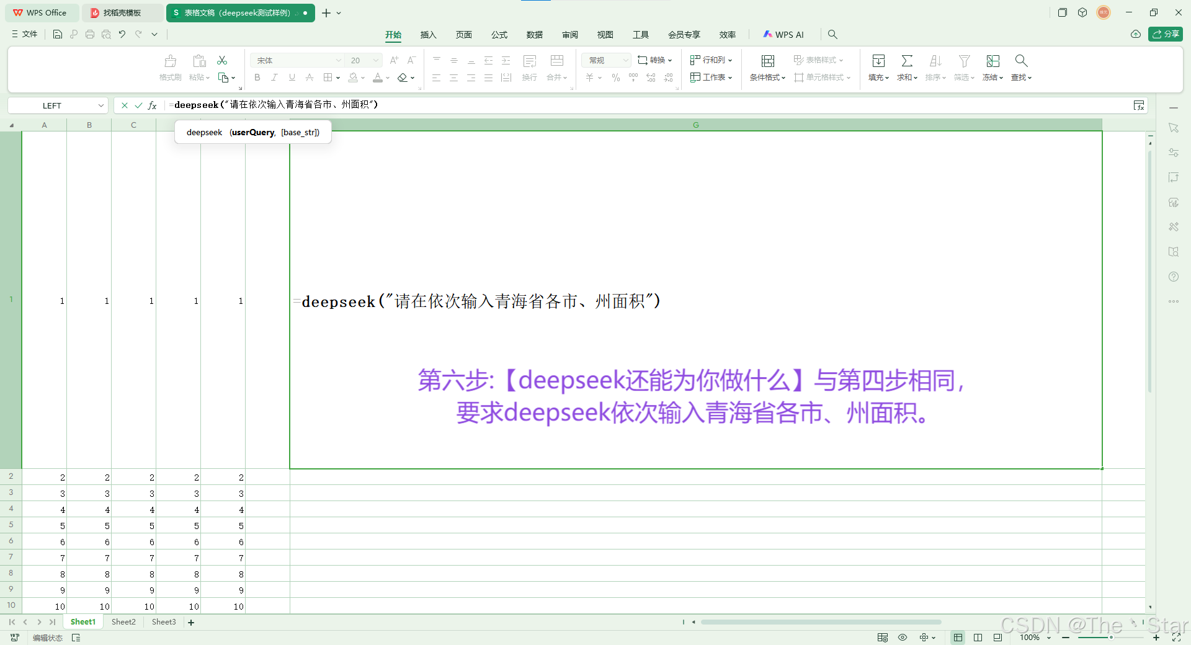Image resolution: width=1191 pixels, height=645 pixels.
Task: Click the 填充 Fill button
Action: click(878, 68)
